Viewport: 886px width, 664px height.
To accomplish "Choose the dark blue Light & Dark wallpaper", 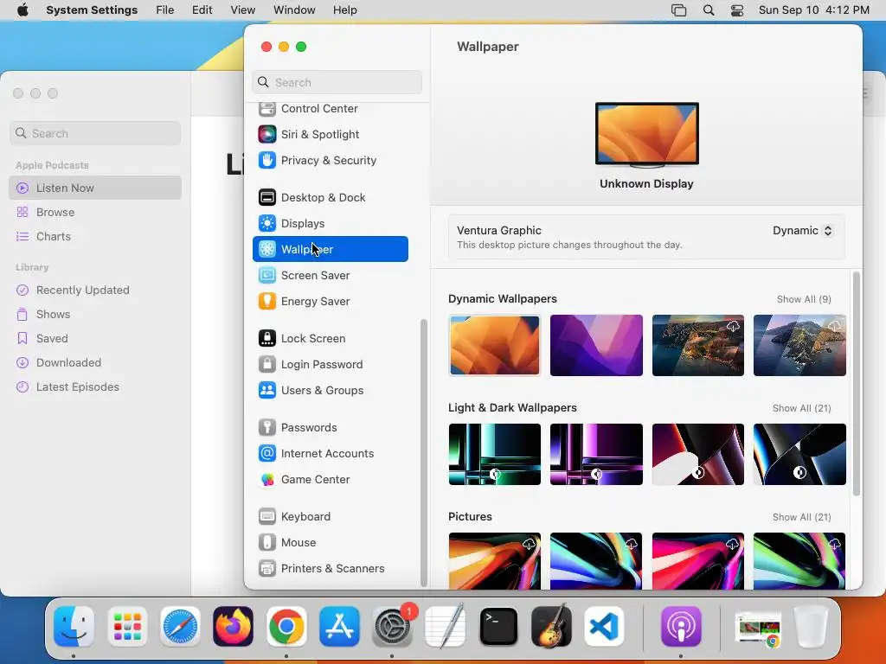I will 799,455.
